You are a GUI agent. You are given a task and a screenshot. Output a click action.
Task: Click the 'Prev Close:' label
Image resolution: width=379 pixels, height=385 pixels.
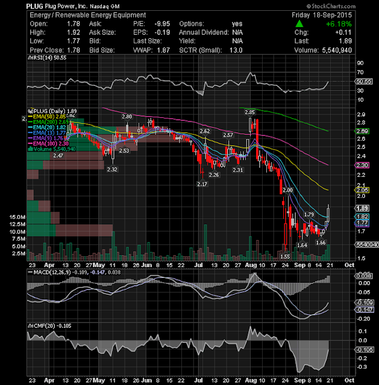pos(47,50)
